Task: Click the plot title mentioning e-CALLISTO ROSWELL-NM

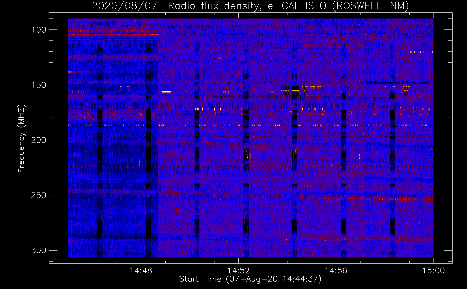Action: [250, 6]
